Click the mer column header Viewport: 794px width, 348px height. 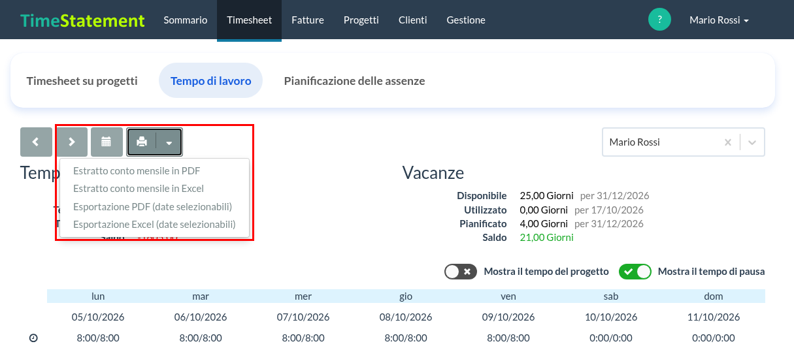point(303,296)
